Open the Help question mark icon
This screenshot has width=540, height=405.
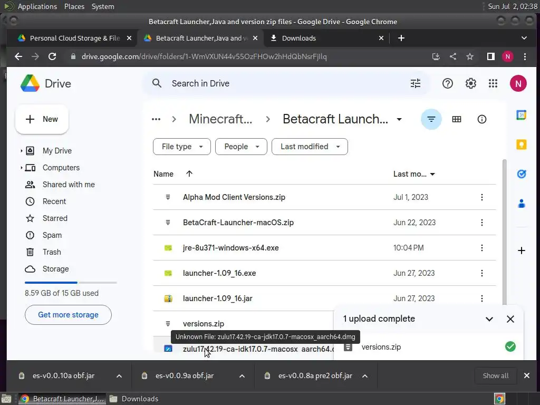pyautogui.click(x=447, y=83)
